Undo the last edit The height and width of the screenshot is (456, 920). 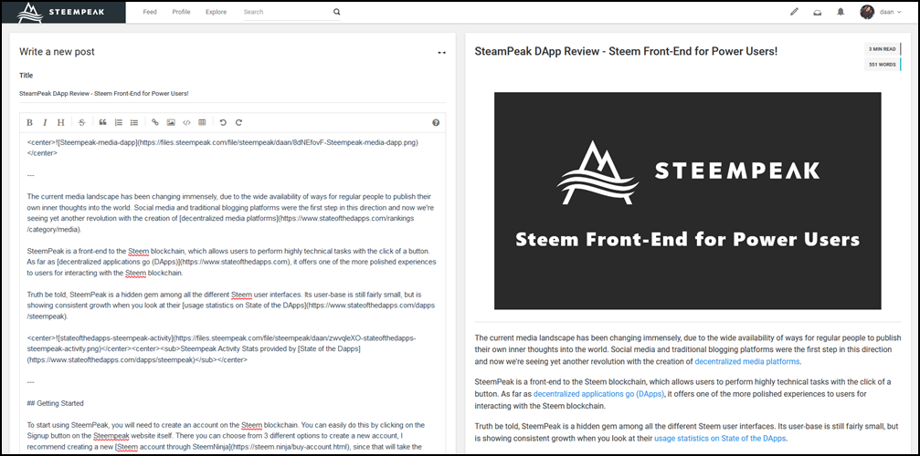click(223, 122)
